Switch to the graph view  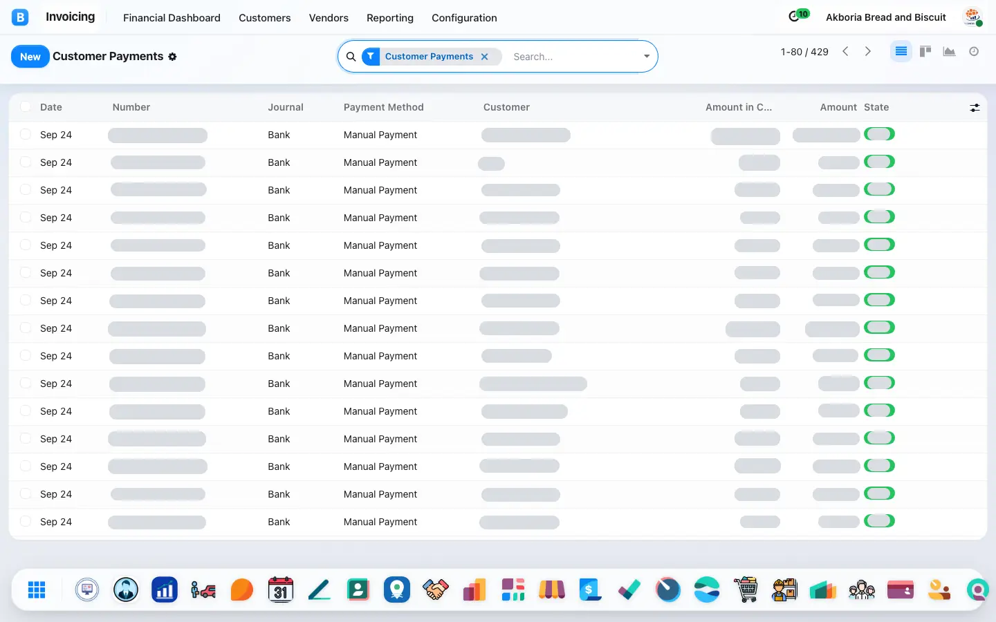(x=950, y=52)
